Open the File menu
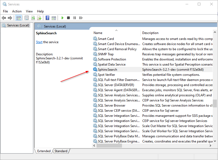 click(x=5, y=11)
